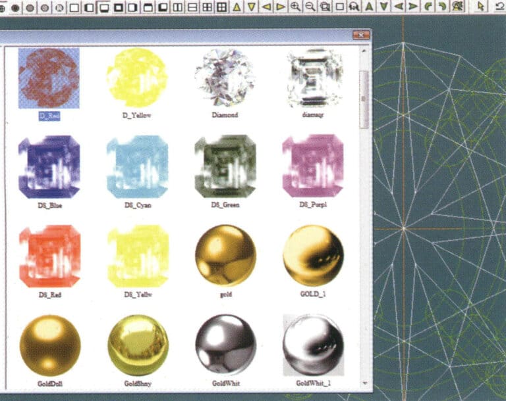The width and height of the screenshot is (506, 401).
Task: Spin the view with the left-curving green arrow
Action: 428,7
